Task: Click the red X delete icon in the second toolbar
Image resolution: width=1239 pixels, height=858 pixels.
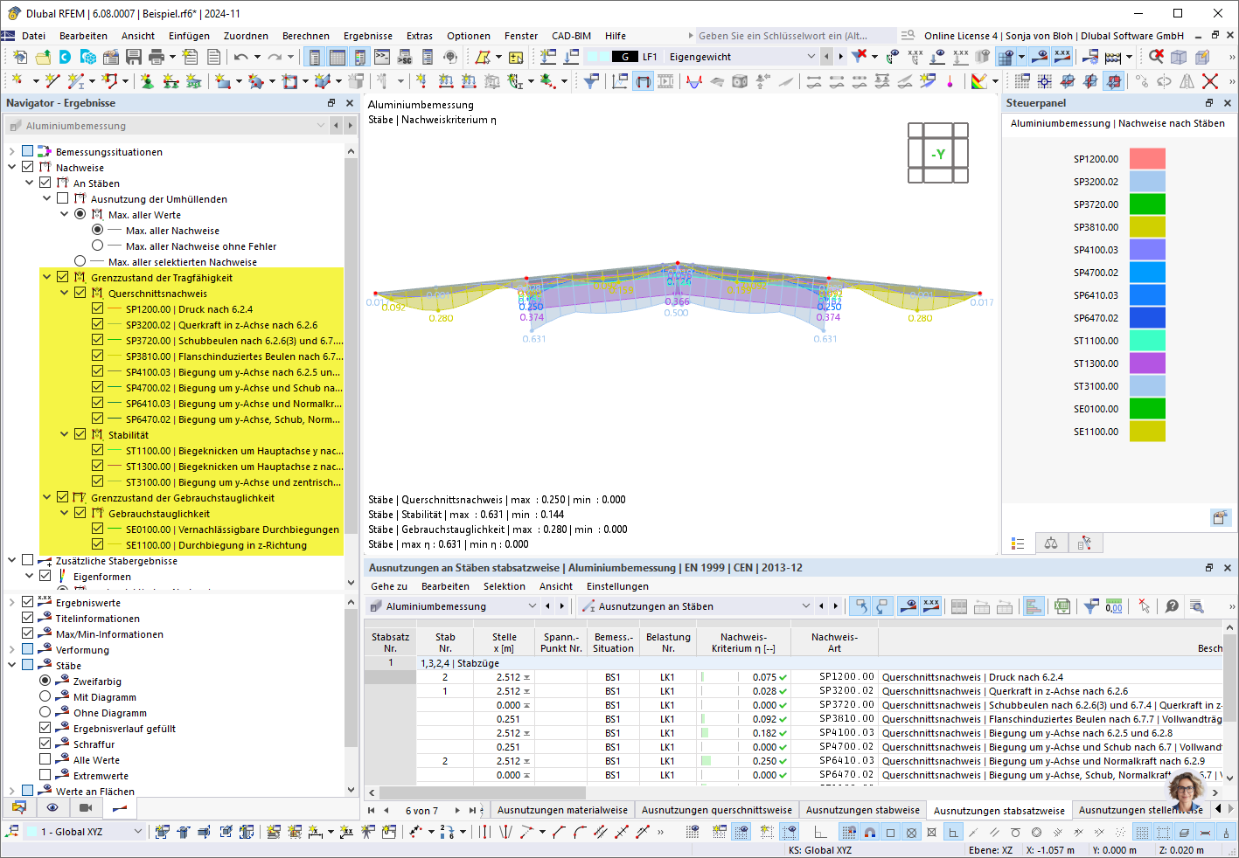Action: tap(1210, 81)
